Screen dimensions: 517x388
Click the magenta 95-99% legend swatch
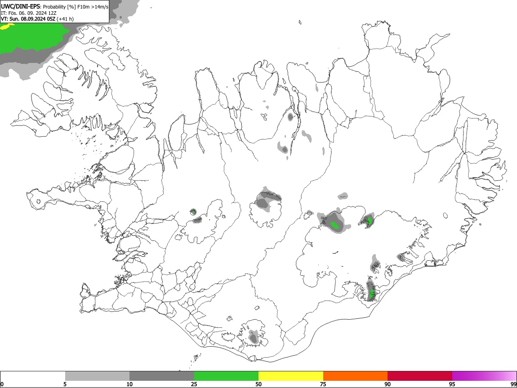click(x=484, y=376)
